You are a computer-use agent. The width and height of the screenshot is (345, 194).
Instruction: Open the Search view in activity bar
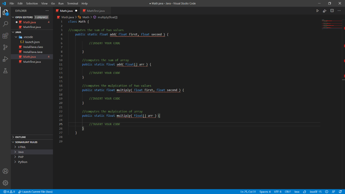tap(5, 24)
